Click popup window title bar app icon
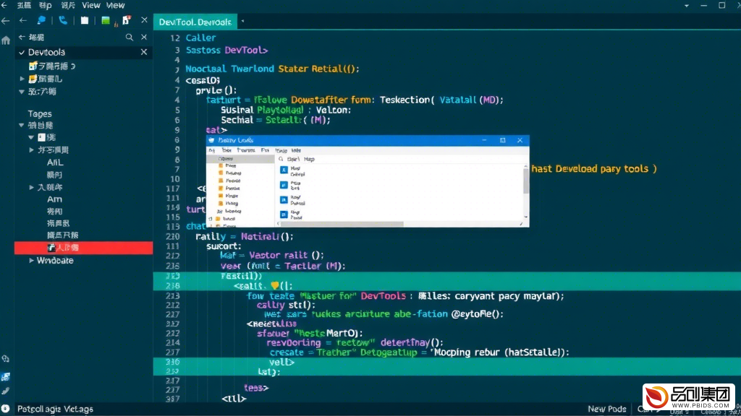Image resolution: width=741 pixels, height=416 pixels. pyautogui.click(x=212, y=140)
